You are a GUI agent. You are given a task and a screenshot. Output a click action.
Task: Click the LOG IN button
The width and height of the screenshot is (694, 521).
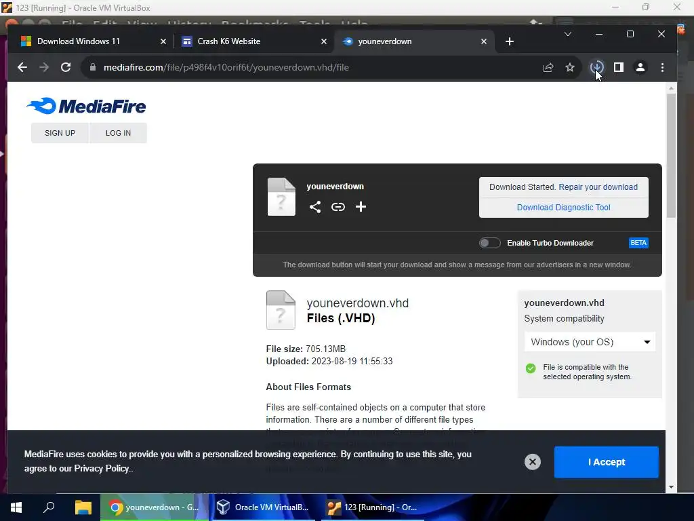[118, 133]
